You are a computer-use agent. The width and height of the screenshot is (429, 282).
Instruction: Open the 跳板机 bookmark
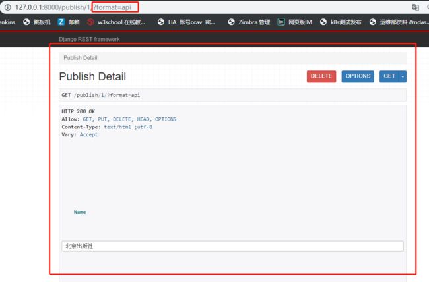coord(37,22)
